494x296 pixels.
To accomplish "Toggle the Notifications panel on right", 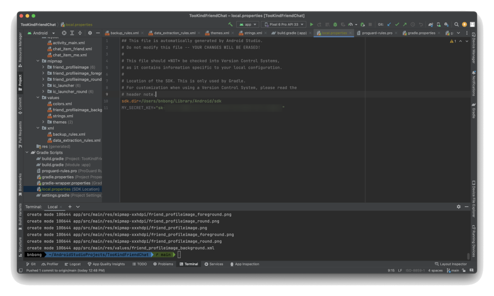I will tap(474, 83).
